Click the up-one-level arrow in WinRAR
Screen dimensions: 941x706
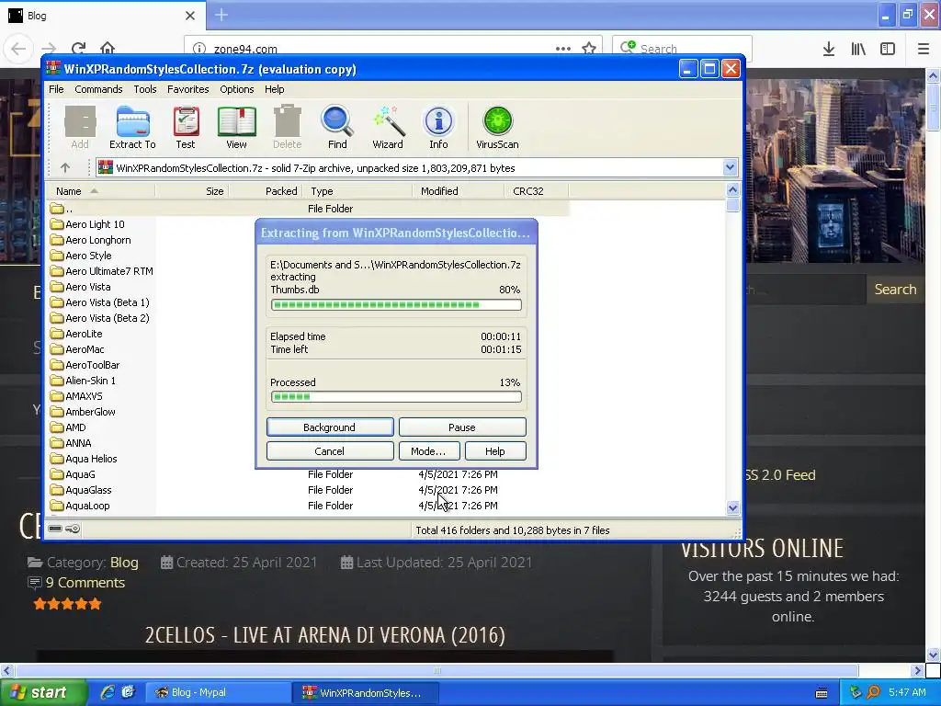click(65, 168)
